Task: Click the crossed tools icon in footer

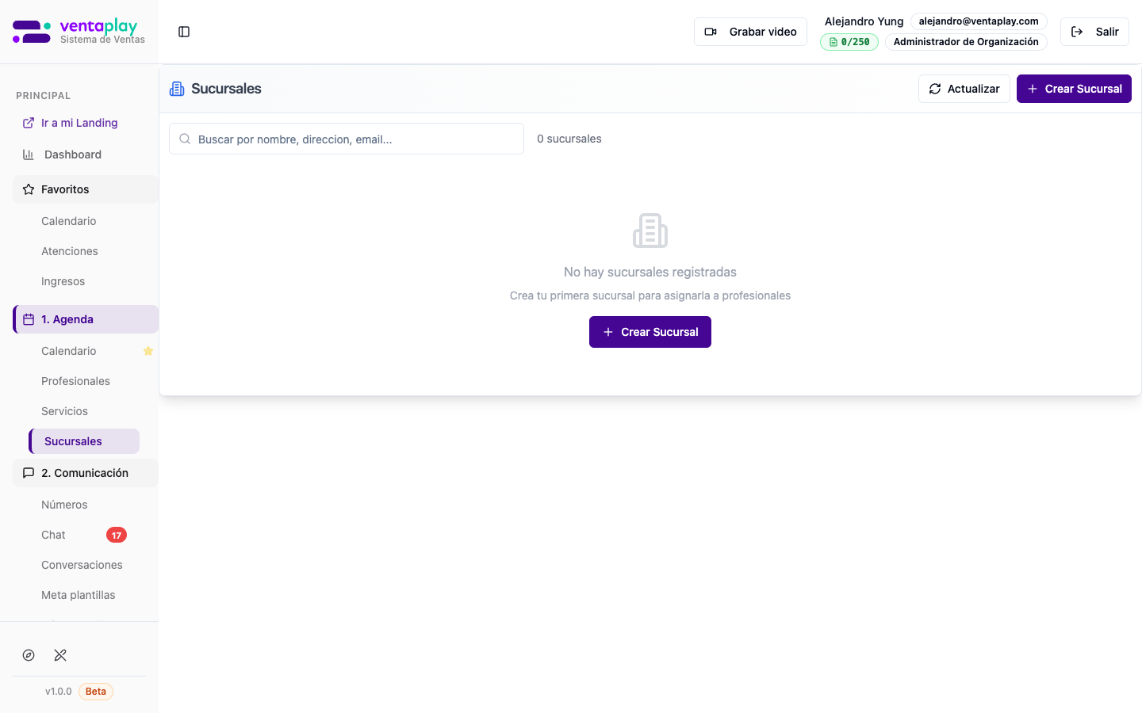Action: (60, 655)
